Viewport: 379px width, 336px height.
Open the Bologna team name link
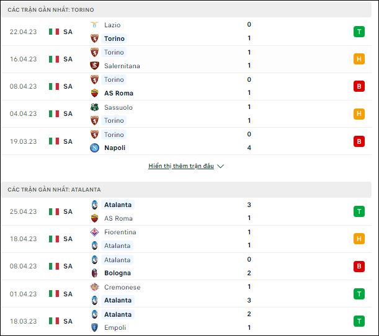point(117,273)
